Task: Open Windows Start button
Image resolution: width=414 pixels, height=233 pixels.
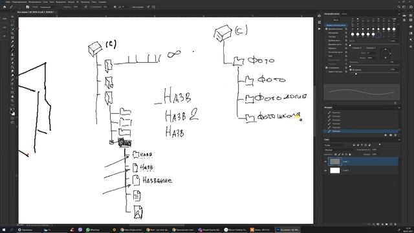Action: [x=4, y=230]
